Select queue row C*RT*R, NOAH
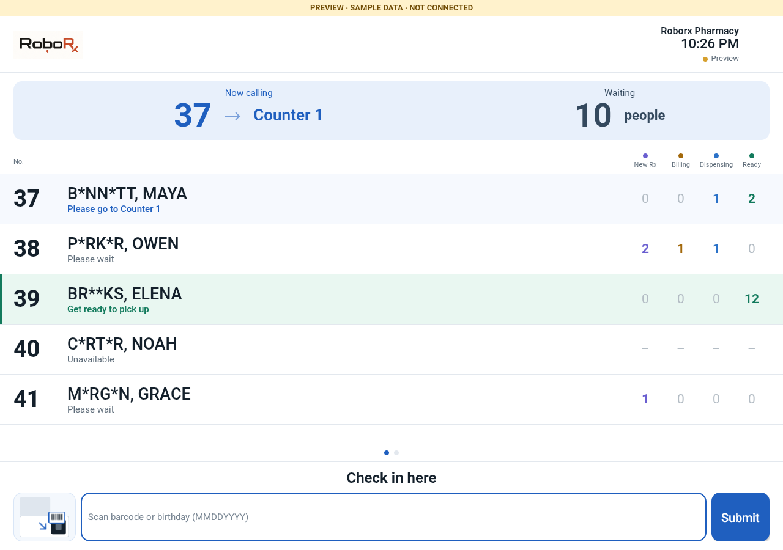 (391, 350)
